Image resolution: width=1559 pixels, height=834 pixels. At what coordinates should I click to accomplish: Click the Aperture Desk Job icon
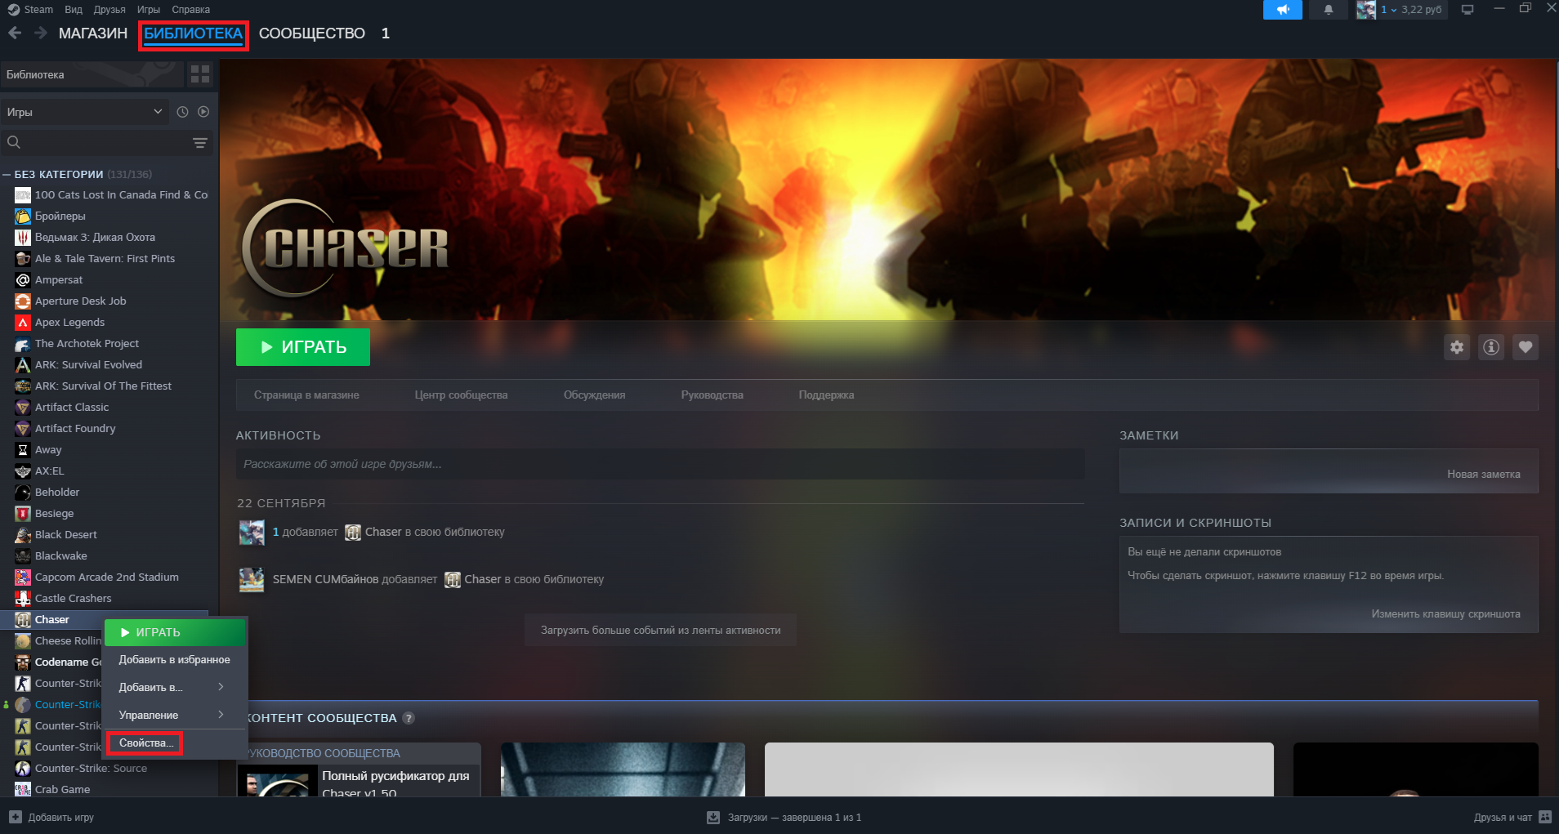[23, 301]
